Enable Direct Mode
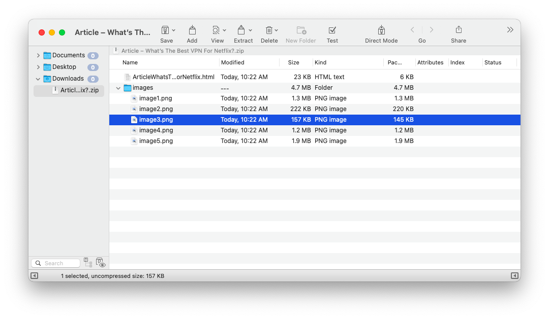Screen dimensions: 549x319 (381, 30)
